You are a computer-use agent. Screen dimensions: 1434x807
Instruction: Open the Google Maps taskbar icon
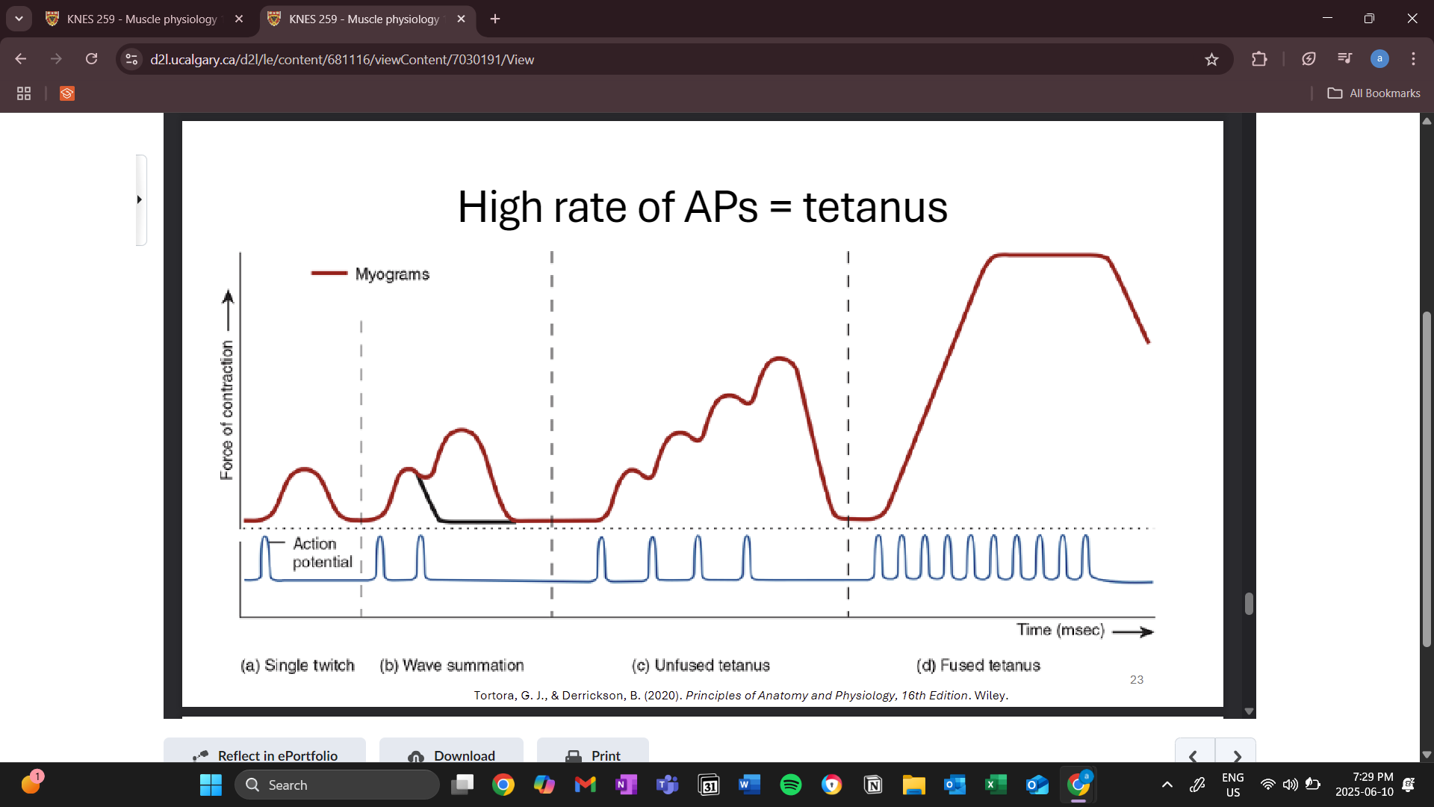click(831, 785)
